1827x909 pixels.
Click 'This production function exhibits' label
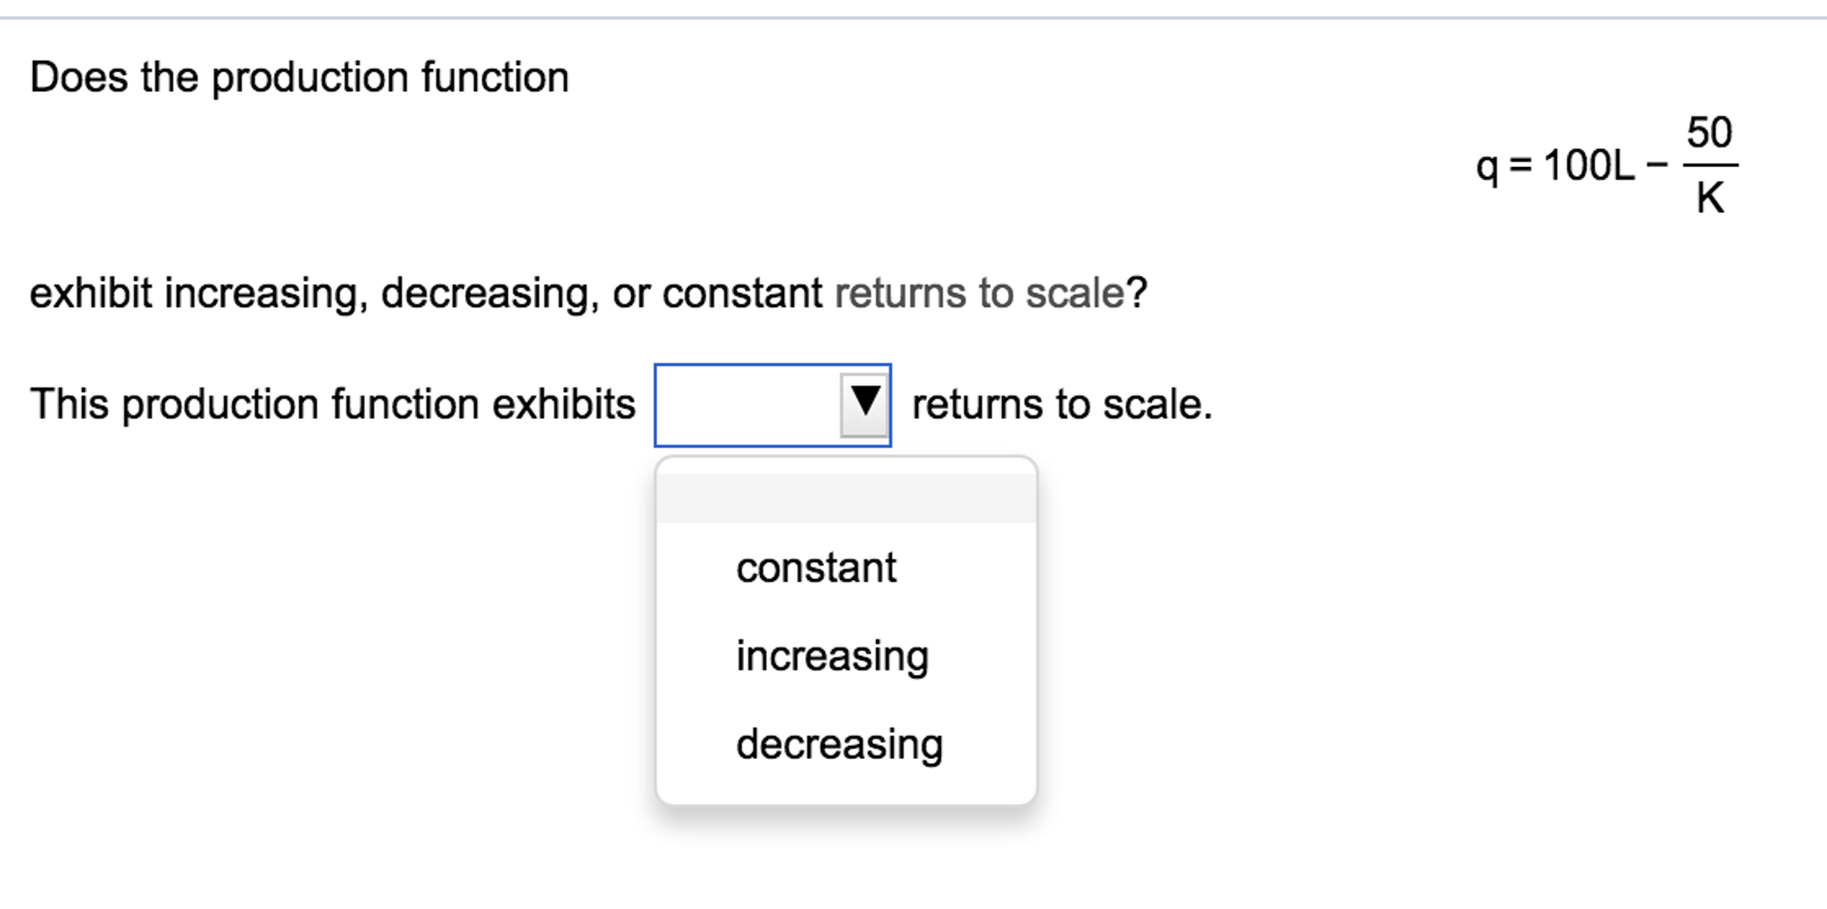[x=332, y=404]
